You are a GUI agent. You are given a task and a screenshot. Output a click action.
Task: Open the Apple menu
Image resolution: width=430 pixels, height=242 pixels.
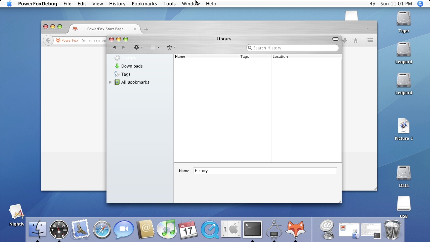pyautogui.click(x=9, y=4)
